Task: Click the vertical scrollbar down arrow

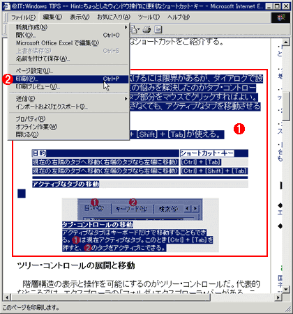Action: [286, 289]
